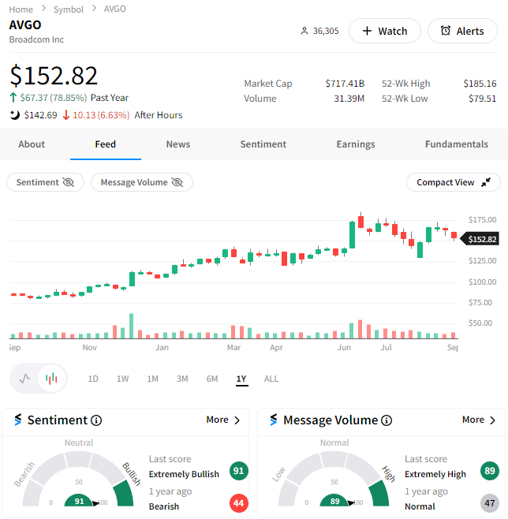Viewport: 508px width, 519px height.
Task: Open the Sentiment tab
Action: 263,144
